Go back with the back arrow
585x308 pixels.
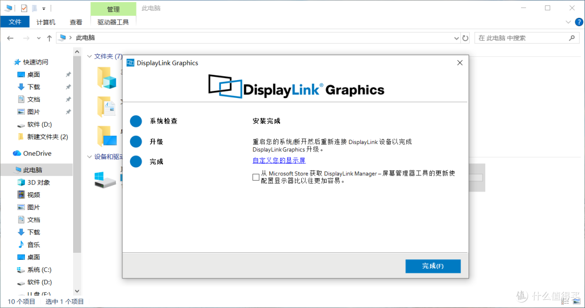[x=10, y=38]
